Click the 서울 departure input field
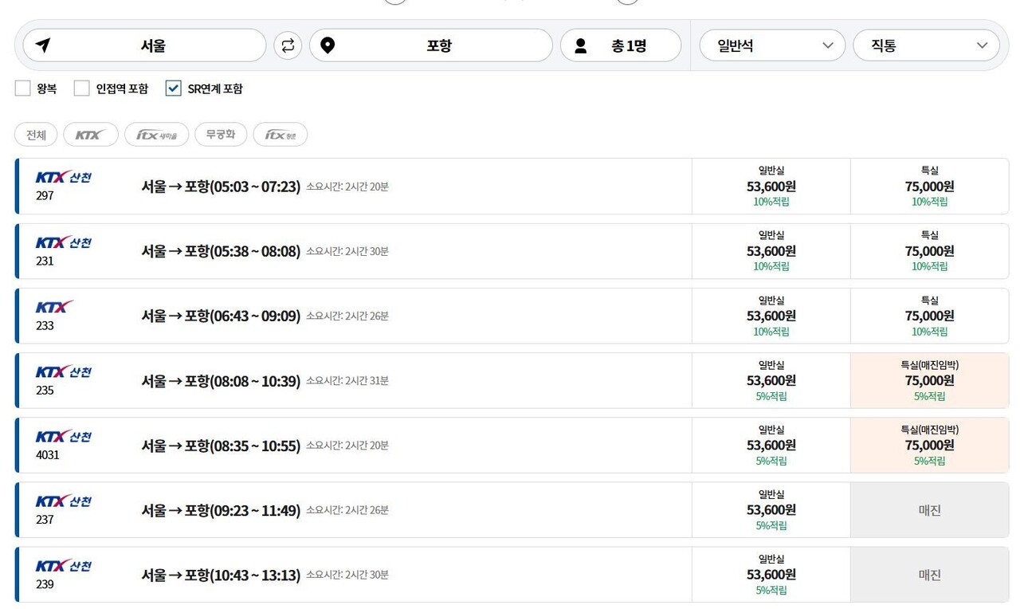 point(153,45)
